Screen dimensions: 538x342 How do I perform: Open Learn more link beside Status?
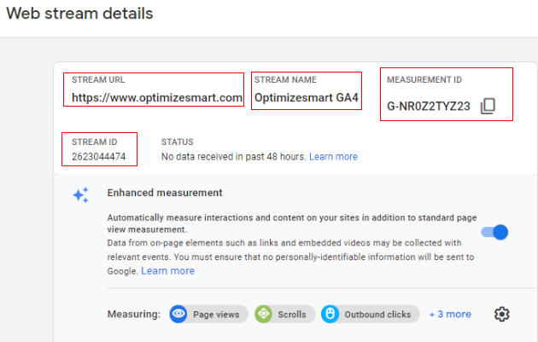tap(333, 157)
